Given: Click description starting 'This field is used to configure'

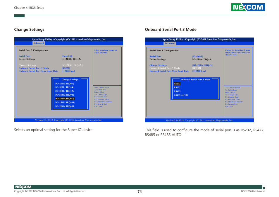Looking at the screenshot, I should [205, 132].
